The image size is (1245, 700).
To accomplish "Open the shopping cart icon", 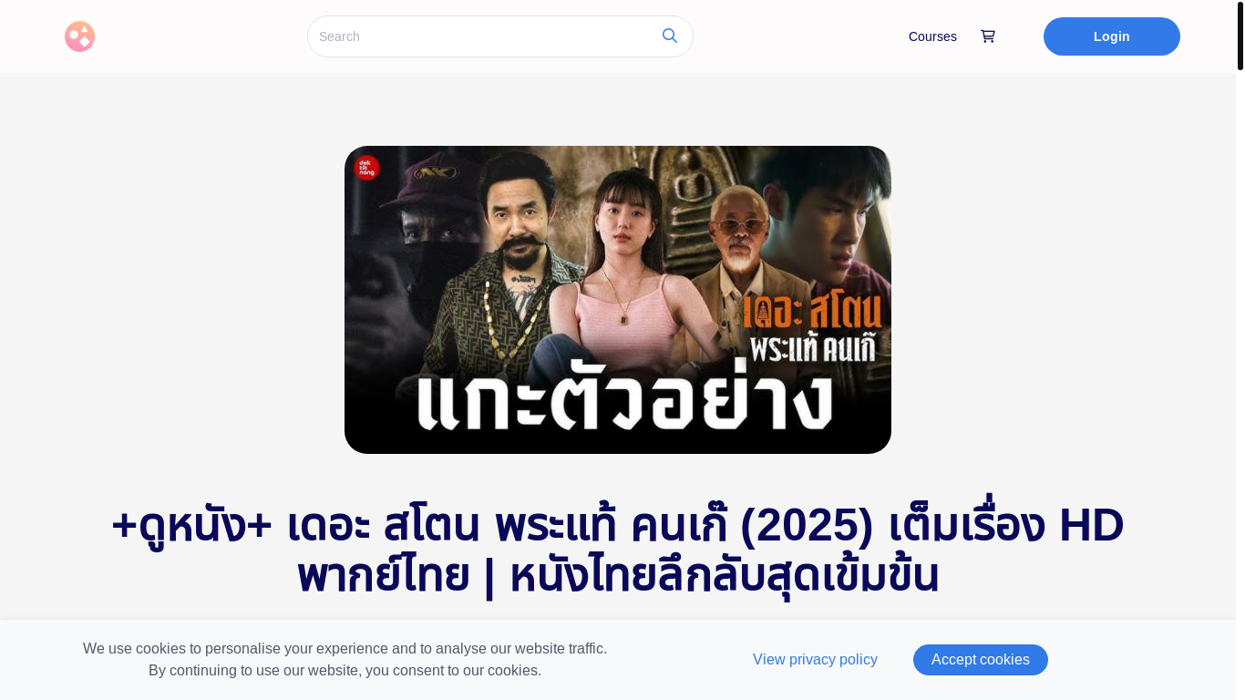I will point(988,36).
